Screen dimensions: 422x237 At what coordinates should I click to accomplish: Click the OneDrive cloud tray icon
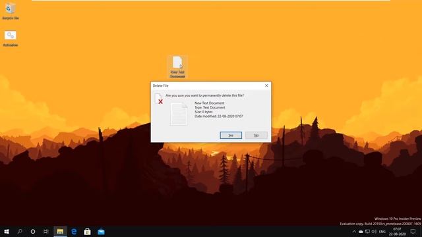361,232
